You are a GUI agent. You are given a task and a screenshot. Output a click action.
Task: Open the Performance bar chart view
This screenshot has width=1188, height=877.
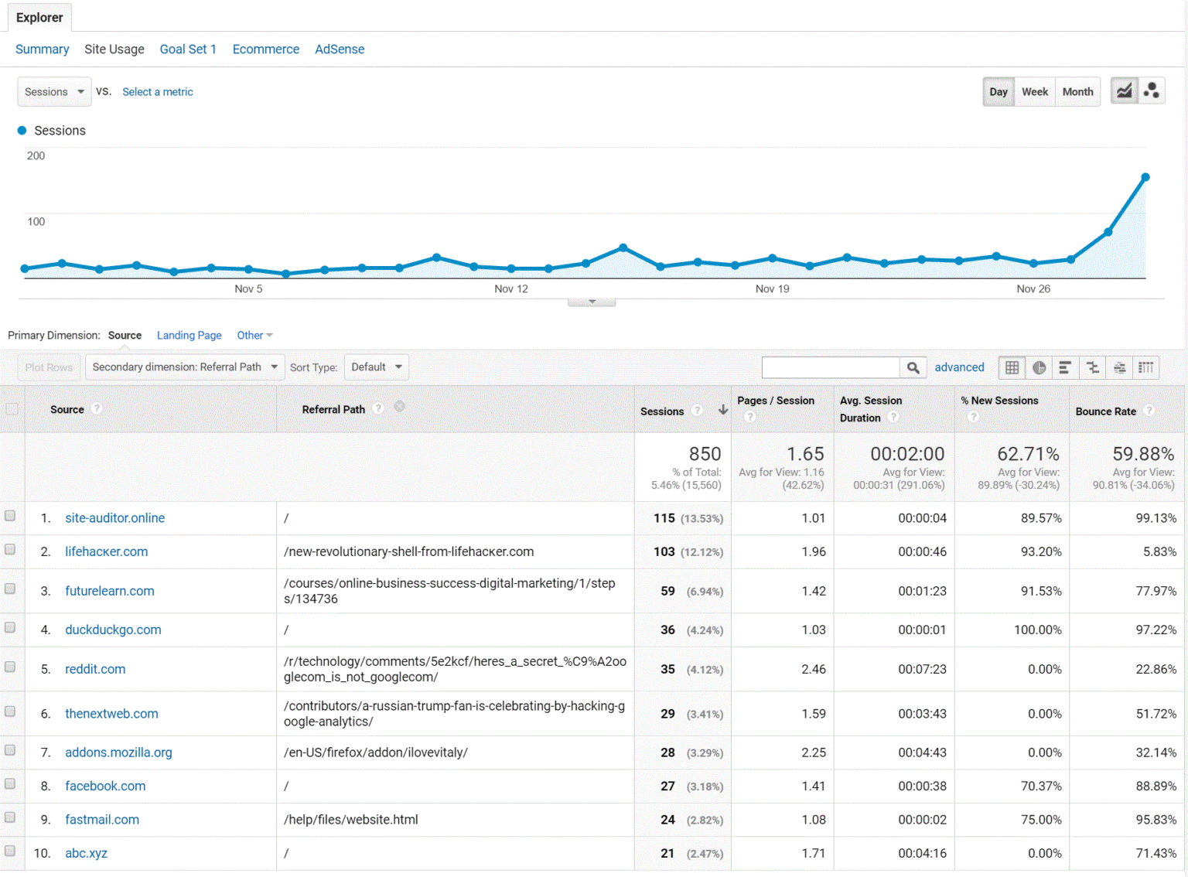click(1066, 367)
